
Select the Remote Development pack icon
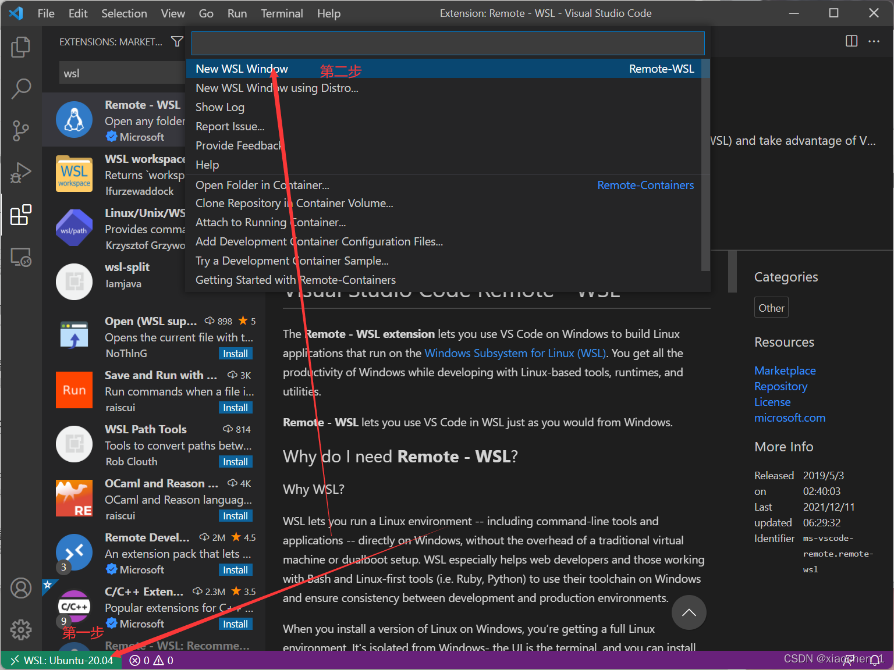tap(74, 552)
